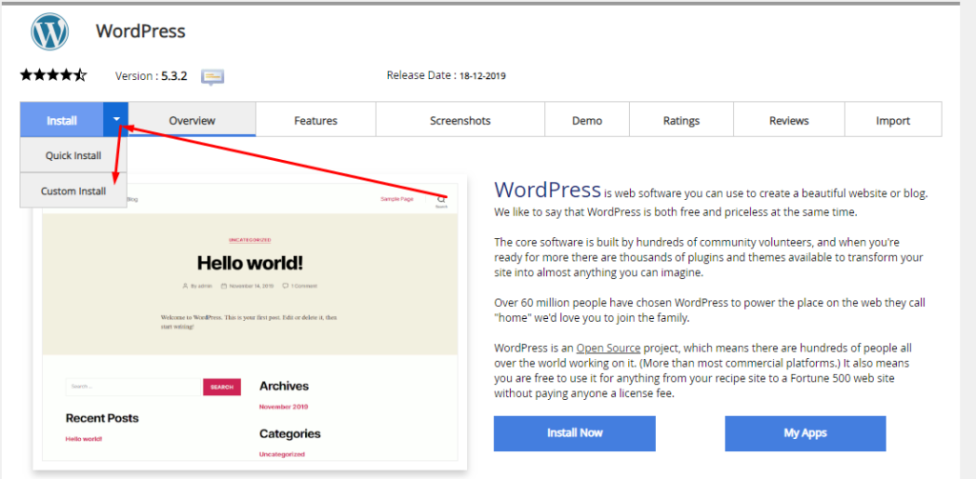
Task: Click the Recent Posts heading in the preview
Action: (x=102, y=417)
